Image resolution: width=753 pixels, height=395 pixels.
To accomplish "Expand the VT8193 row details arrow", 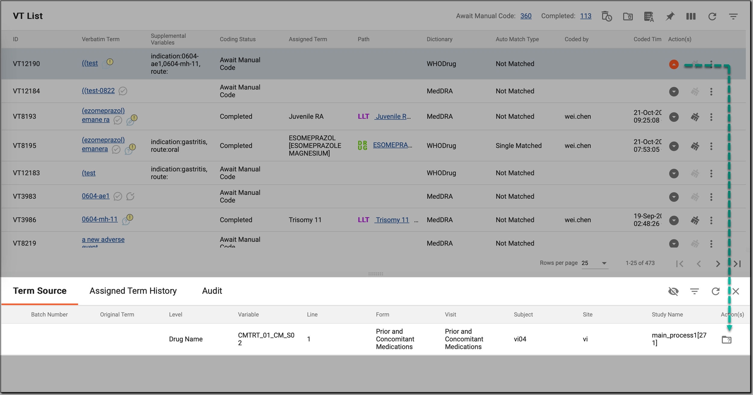I will 674,117.
